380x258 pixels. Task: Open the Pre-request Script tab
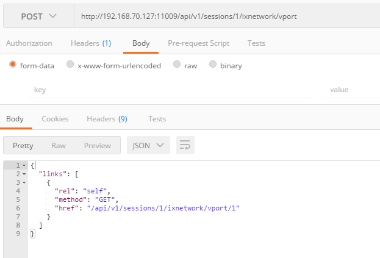tap(199, 43)
